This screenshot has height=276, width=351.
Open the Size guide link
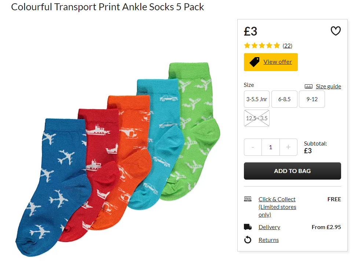[328, 87]
